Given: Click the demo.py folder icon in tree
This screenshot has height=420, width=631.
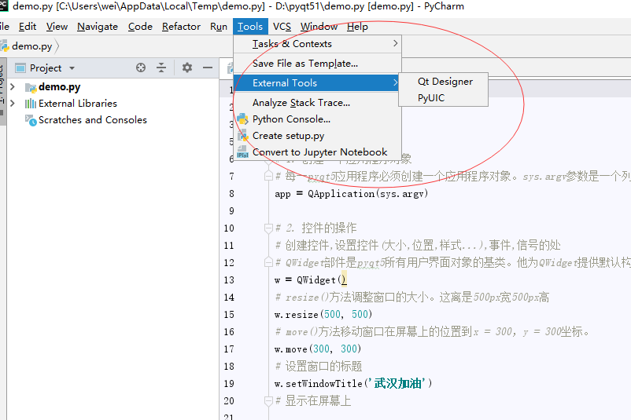Looking at the screenshot, I should [31, 88].
